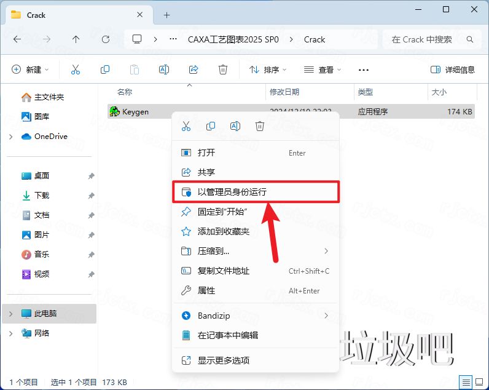Click the Delete icon in the context menu

pyautogui.click(x=260, y=126)
